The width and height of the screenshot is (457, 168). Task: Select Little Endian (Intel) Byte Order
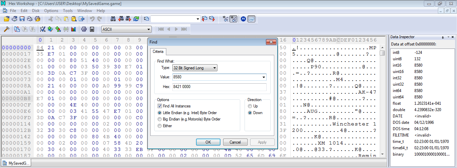coord(189,112)
